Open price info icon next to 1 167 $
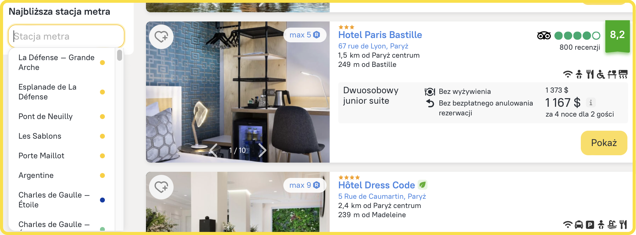Image resolution: width=636 pixels, height=235 pixels. tap(591, 102)
